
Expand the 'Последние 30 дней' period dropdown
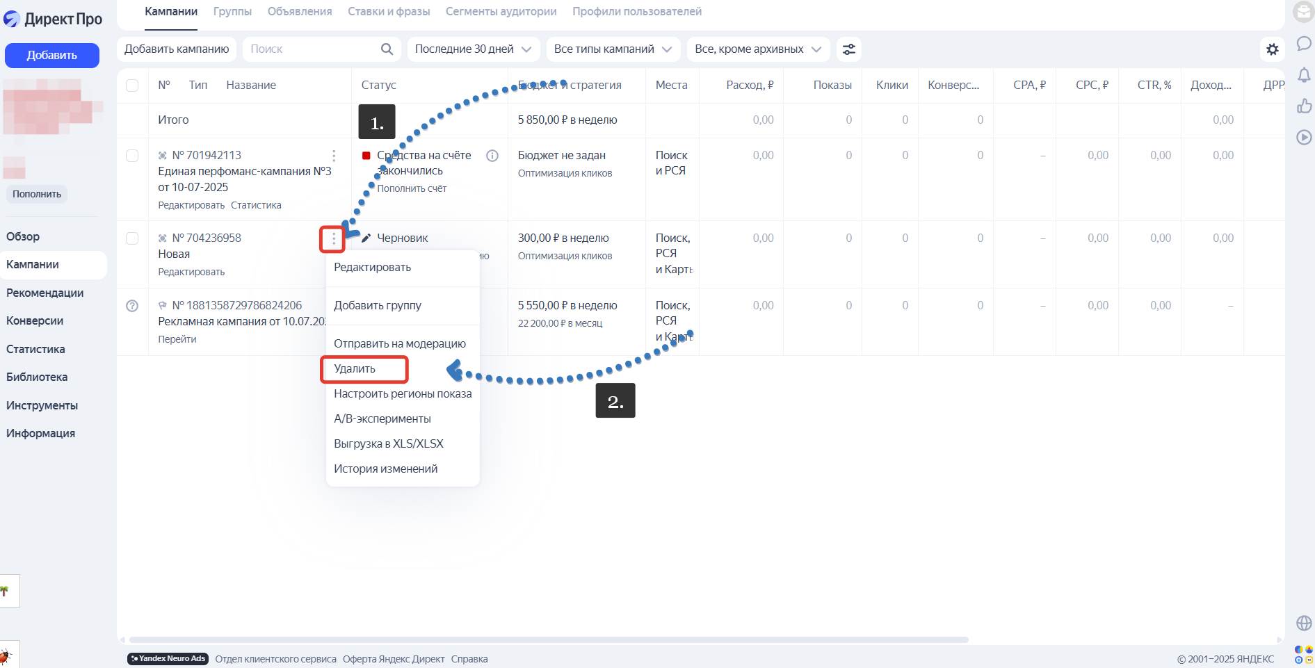pos(473,49)
